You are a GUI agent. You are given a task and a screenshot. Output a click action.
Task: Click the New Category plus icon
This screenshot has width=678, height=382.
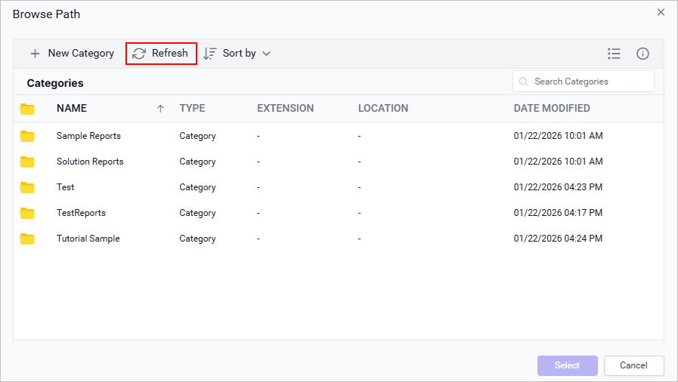pos(35,54)
